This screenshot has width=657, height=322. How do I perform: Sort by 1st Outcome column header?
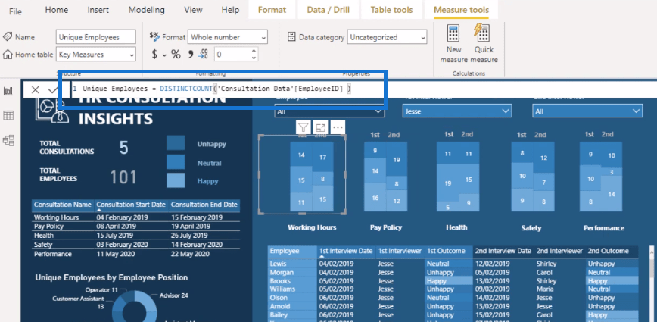[446, 251]
